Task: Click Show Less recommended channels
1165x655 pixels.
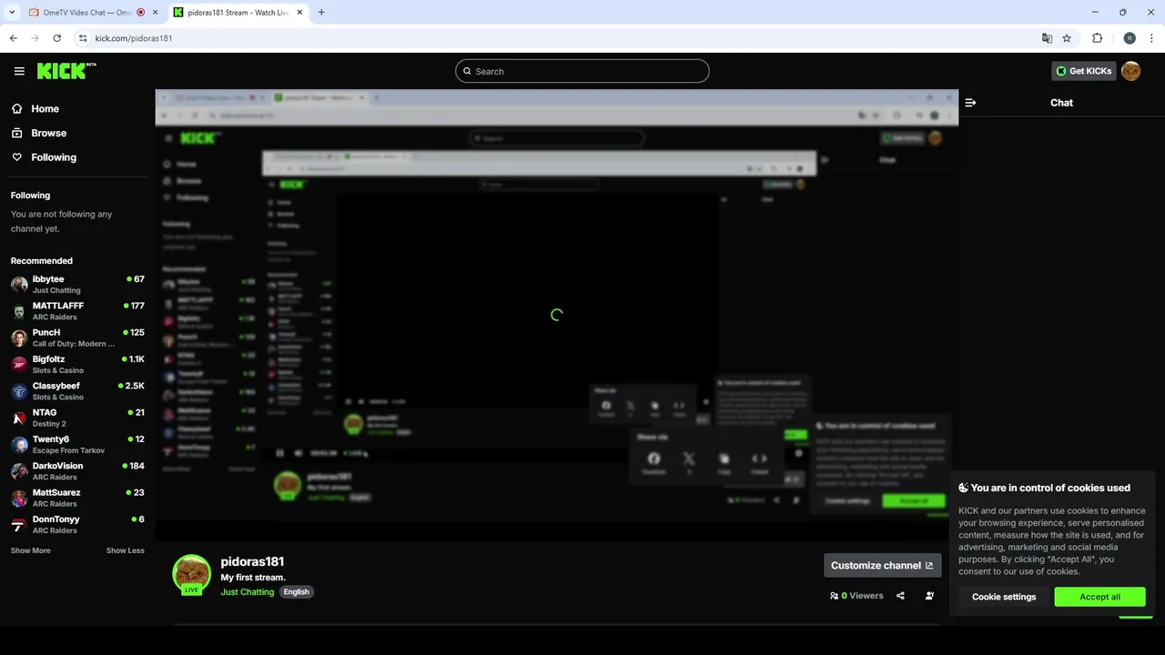Action: [x=125, y=550]
